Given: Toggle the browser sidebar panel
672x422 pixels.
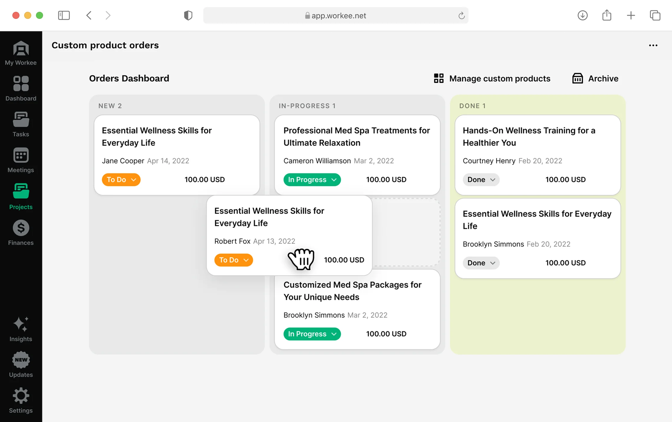Looking at the screenshot, I should point(64,15).
